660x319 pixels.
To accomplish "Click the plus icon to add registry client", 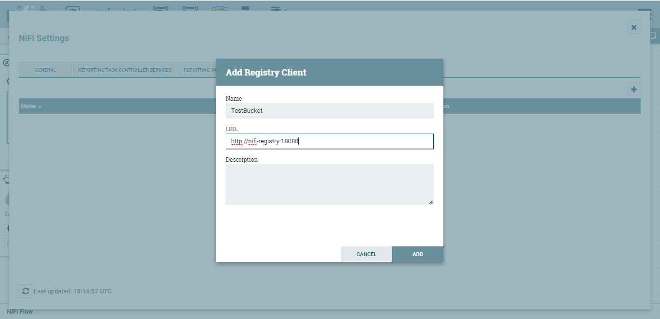I will pos(633,90).
